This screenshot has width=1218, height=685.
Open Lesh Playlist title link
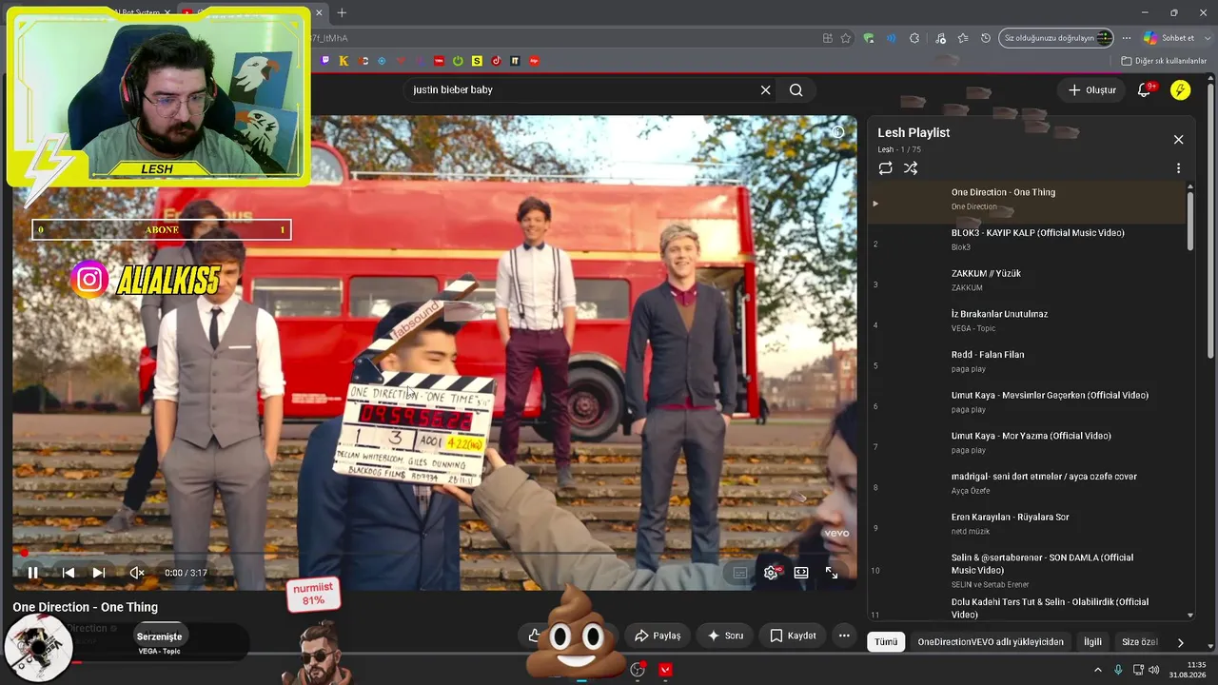[x=913, y=133]
